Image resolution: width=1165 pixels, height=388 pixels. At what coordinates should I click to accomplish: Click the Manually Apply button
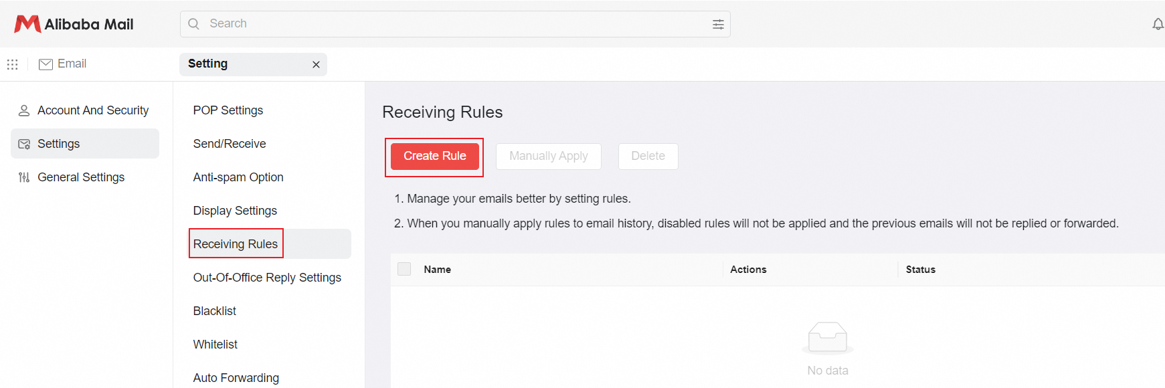[548, 156]
